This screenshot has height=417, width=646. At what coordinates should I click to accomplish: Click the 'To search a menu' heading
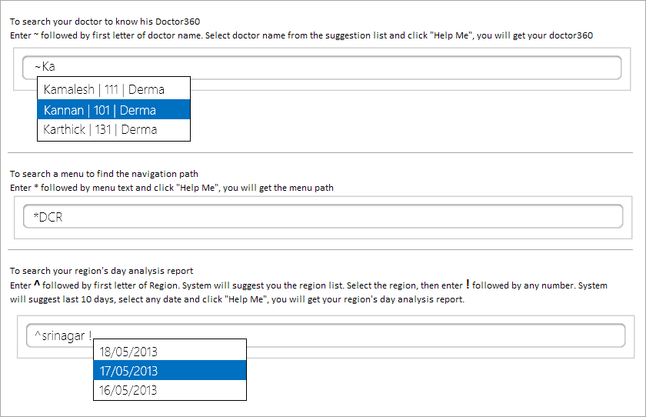tap(104, 174)
